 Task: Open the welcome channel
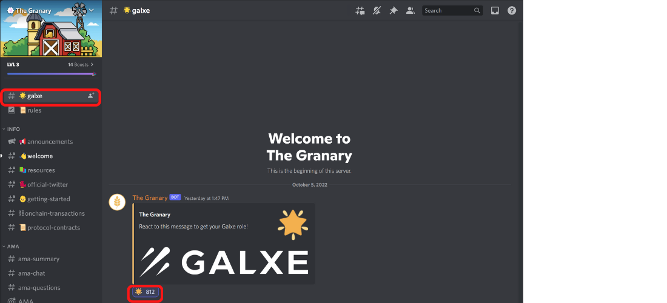tap(51, 156)
